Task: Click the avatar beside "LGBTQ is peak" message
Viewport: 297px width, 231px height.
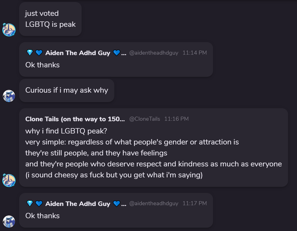Action: 9,30
